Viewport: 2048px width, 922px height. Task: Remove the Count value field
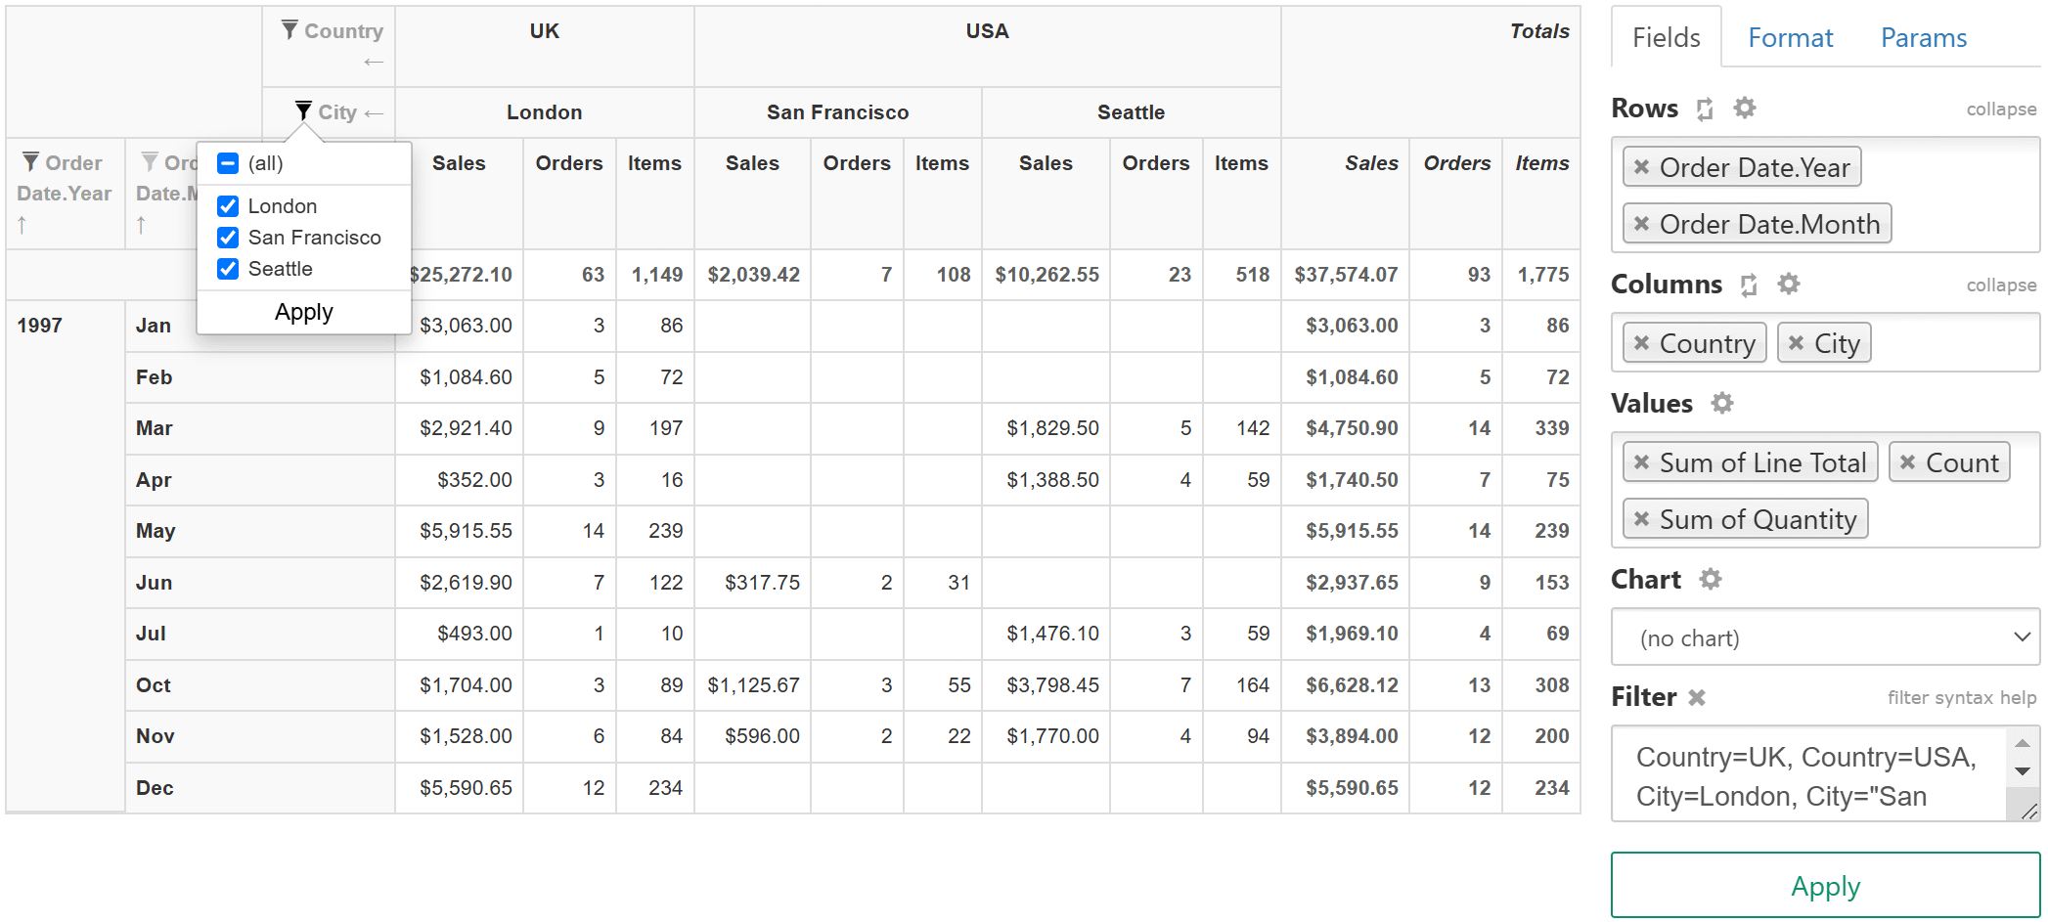(x=1908, y=462)
